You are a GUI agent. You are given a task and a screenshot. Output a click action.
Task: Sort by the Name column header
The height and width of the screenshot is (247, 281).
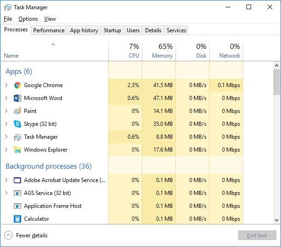11,56
